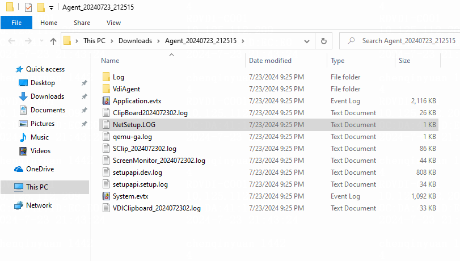
Task: Click This PC in the address breadcrumb
Action: click(x=94, y=40)
